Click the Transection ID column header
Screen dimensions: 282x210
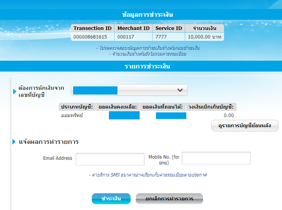click(x=93, y=28)
